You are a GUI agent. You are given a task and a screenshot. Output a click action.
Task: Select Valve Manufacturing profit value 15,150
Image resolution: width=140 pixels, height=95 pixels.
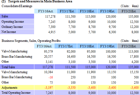134,72
